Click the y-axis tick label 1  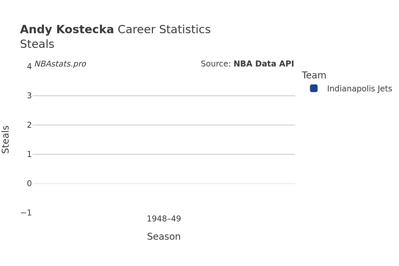[x=29, y=154]
